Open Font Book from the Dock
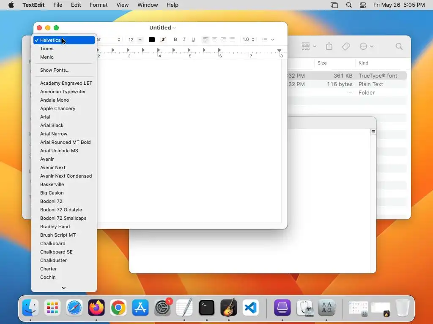433x324 pixels. pyautogui.click(x=326, y=308)
